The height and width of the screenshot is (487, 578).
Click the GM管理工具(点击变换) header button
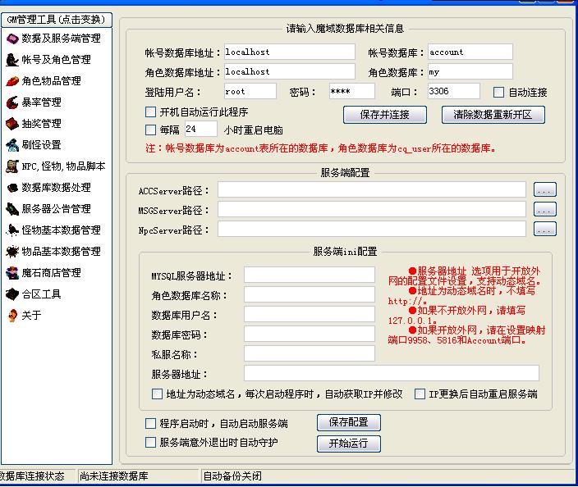pyautogui.click(x=56, y=19)
